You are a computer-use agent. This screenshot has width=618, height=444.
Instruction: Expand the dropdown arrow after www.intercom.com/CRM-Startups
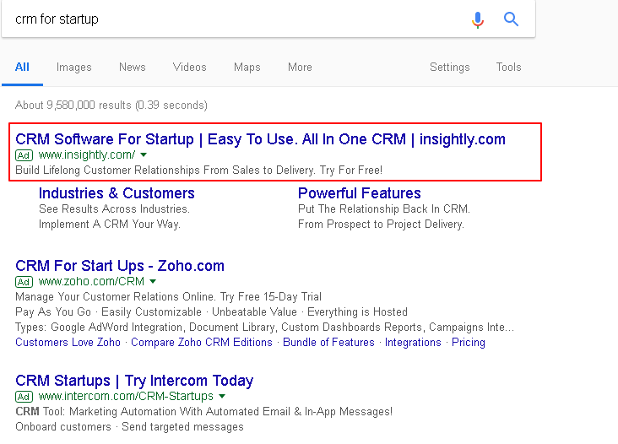(222, 396)
